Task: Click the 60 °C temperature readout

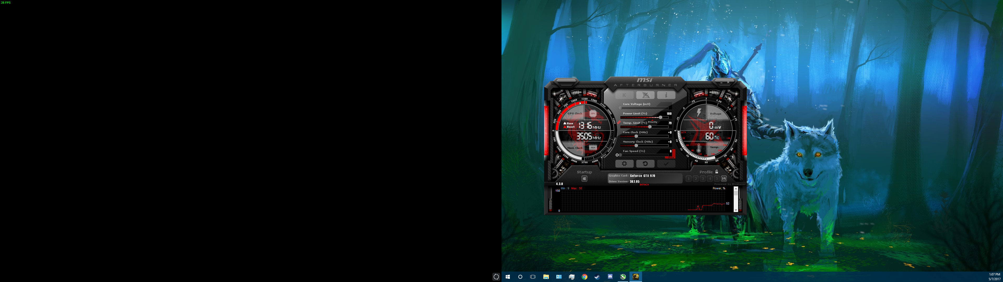Action: pyautogui.click(x=712, y=136)
